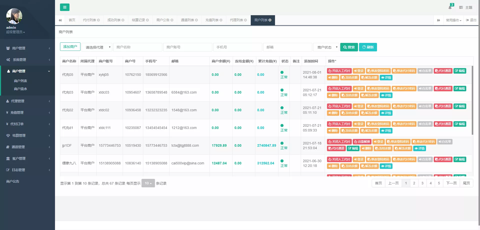This screenshot has height=230, width=480.
Task: Go to page 3 in pagination
Action: [422, 183]
